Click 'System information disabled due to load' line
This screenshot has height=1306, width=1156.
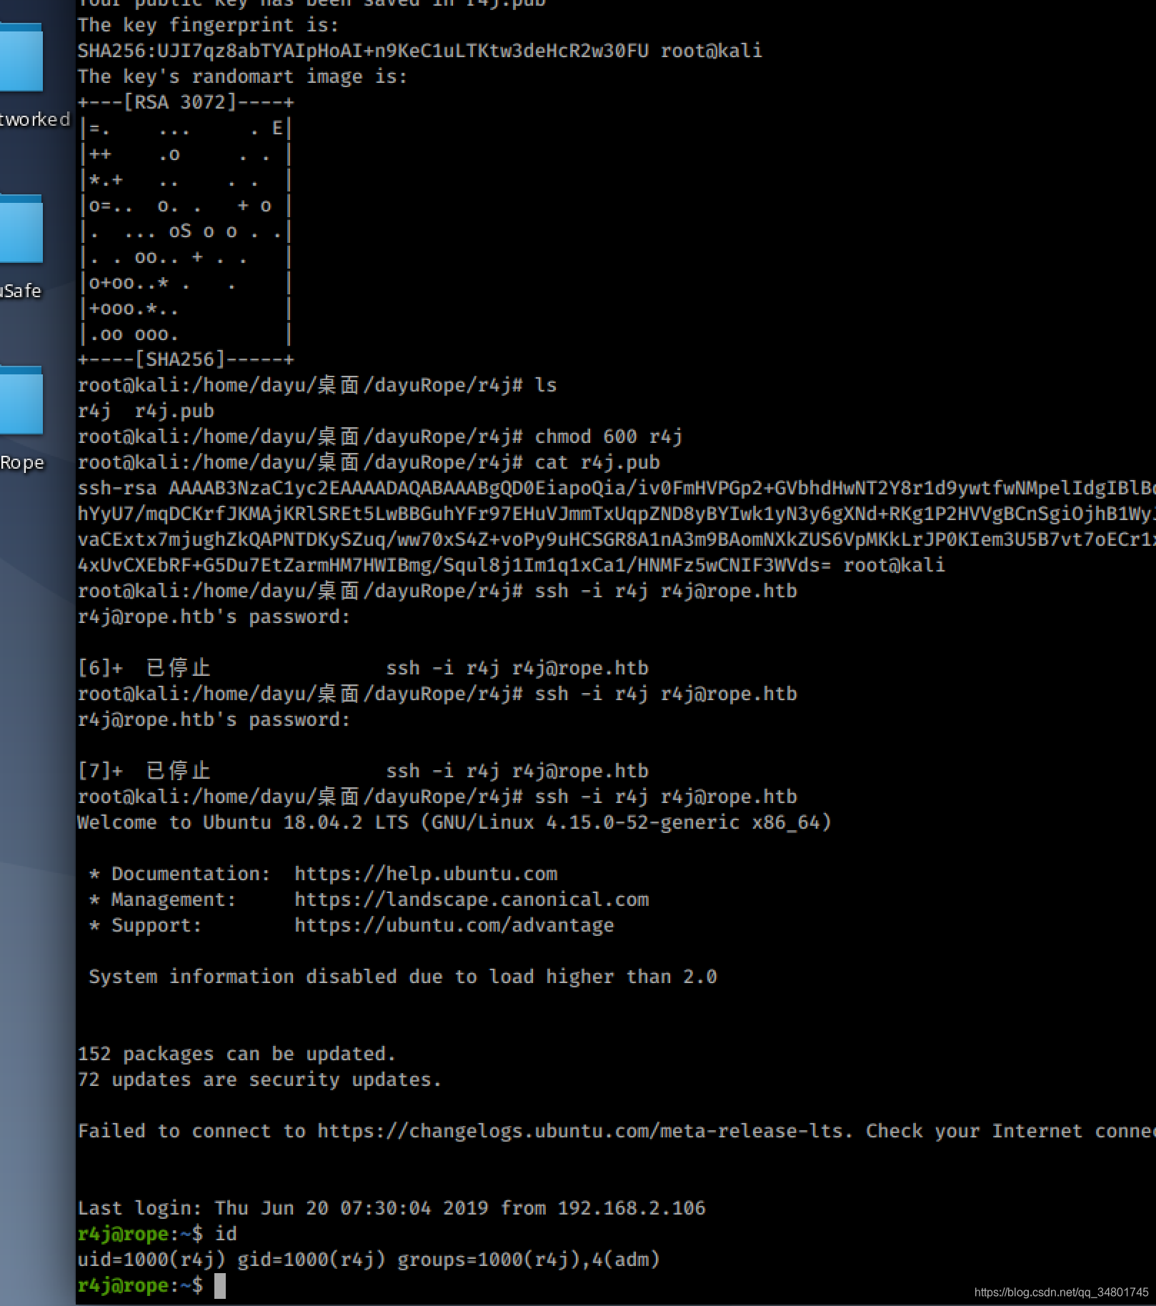402,977
